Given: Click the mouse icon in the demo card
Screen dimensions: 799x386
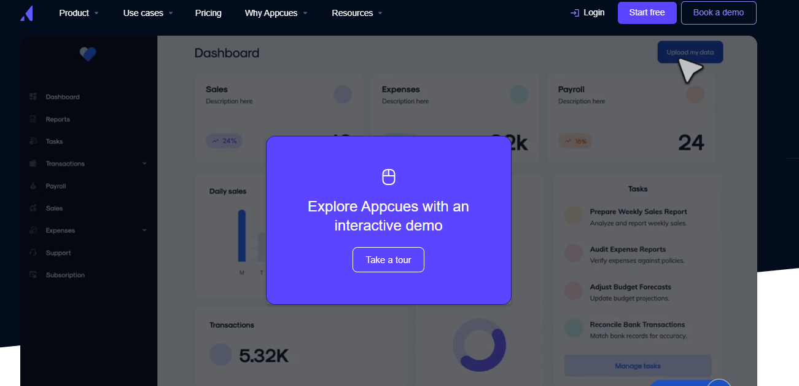Looking at the screenshot, I should click(389, 177).
